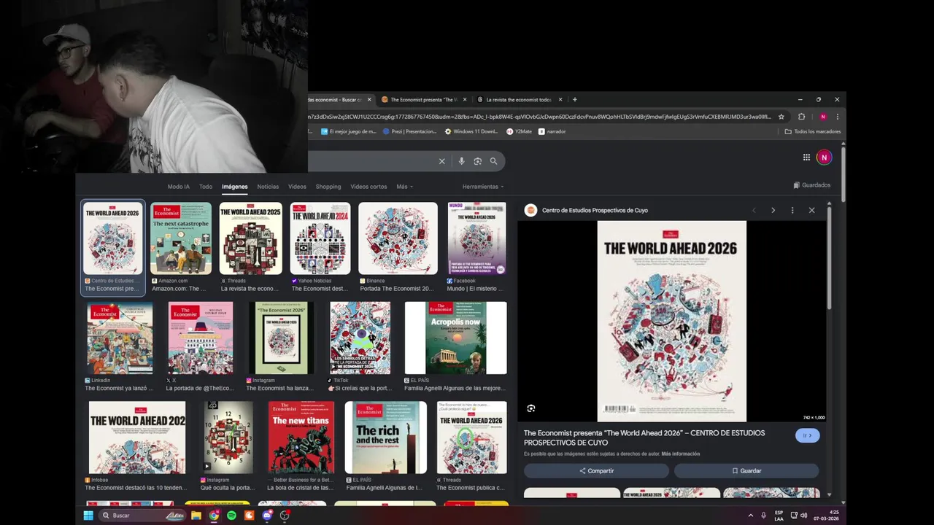Image resolution: width=934 pixels, height=525 pixels.
Task: Open Windows Start menu
Action: point(88,516)
